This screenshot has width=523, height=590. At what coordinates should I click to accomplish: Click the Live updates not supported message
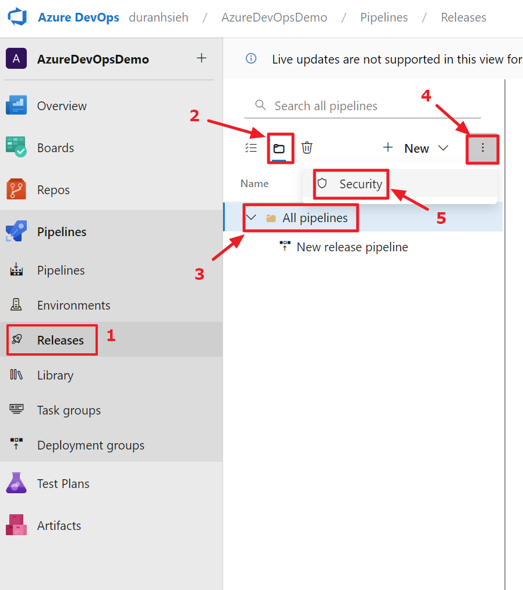tap(397, 59)
